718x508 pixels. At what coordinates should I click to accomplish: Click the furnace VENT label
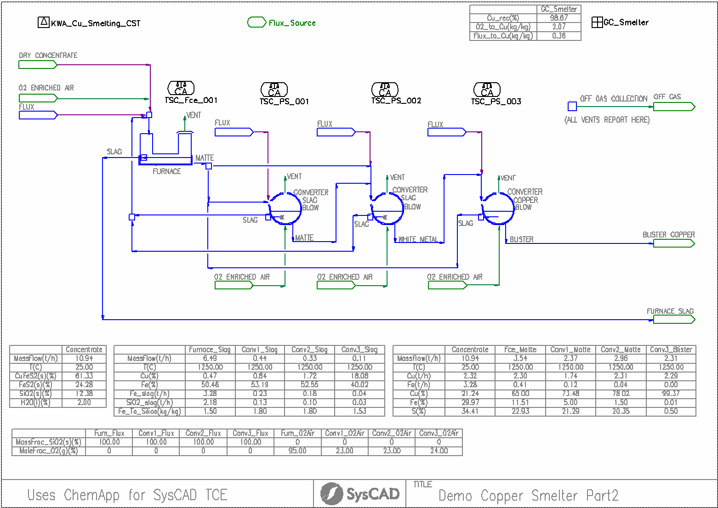194,115
